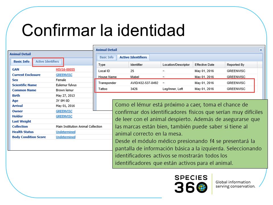273x205 pixels.
Task: Click tattoo identifier 3426
Action: coord(134,89)
